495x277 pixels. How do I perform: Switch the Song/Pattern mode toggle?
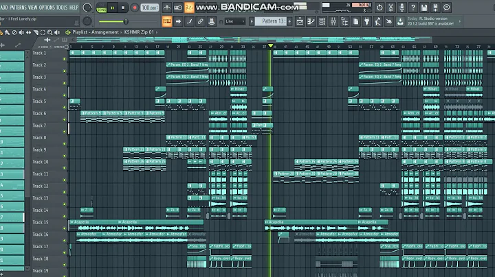[x=101, y=8]
